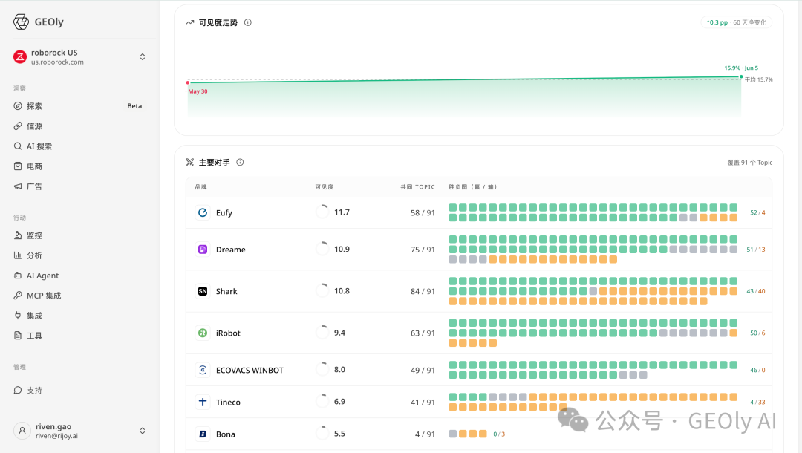Click the 60 天净变化 badge
Image resolution: width=802 pixels, height=453 pixels.
click(x=736, y=22)
